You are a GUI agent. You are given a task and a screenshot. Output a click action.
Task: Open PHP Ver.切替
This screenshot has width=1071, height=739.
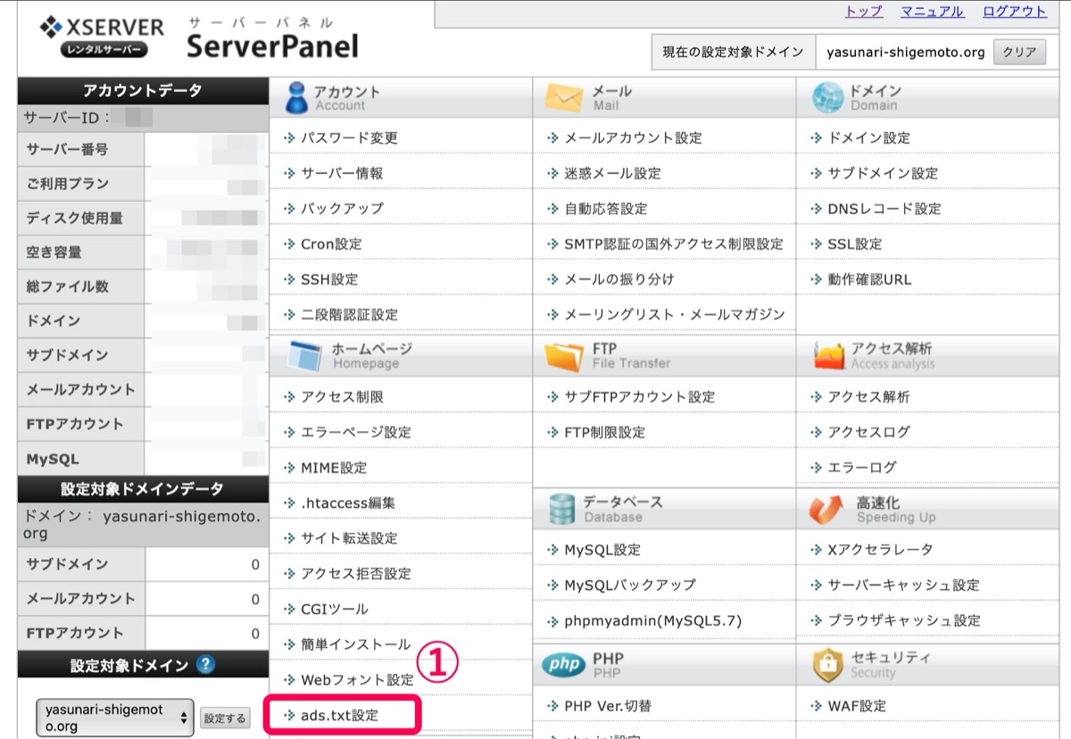[x=608, y=706]
